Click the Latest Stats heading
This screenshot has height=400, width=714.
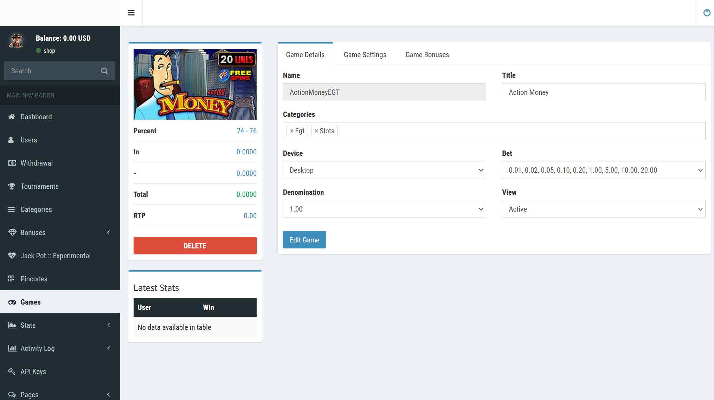[156, 288]
